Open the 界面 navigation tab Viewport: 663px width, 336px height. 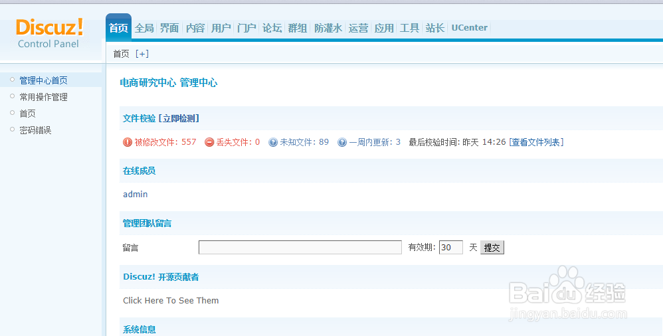[169, 28]
